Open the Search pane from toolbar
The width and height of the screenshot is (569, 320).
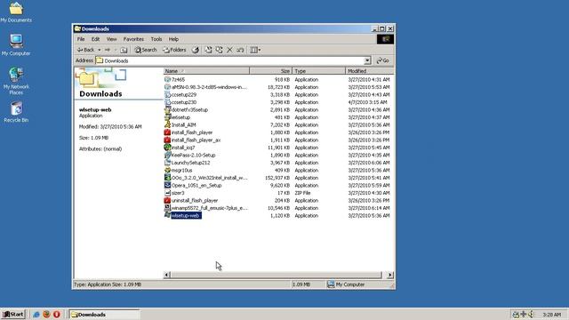pos(146,50)
